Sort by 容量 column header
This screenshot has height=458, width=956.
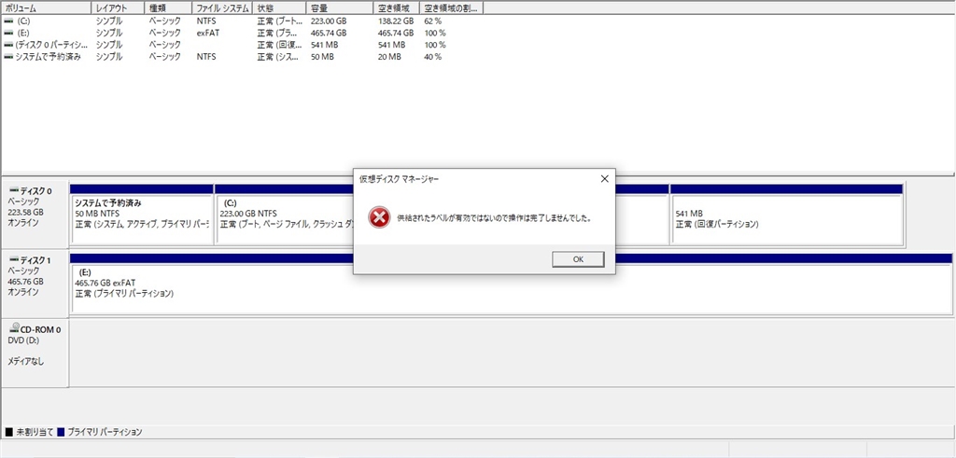coord(340,8)
